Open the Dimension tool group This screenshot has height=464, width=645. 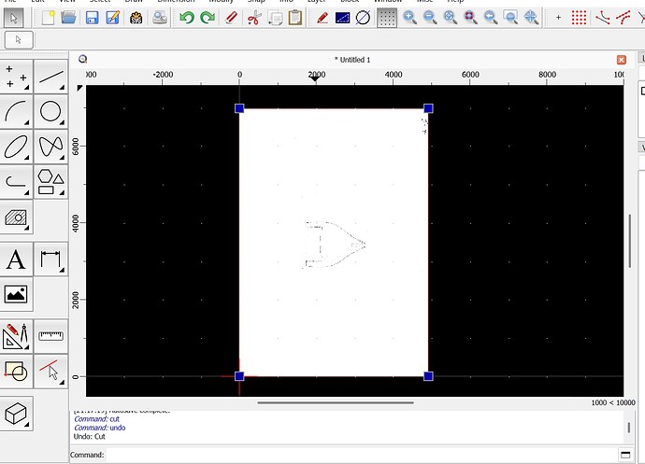click(51, 260)
